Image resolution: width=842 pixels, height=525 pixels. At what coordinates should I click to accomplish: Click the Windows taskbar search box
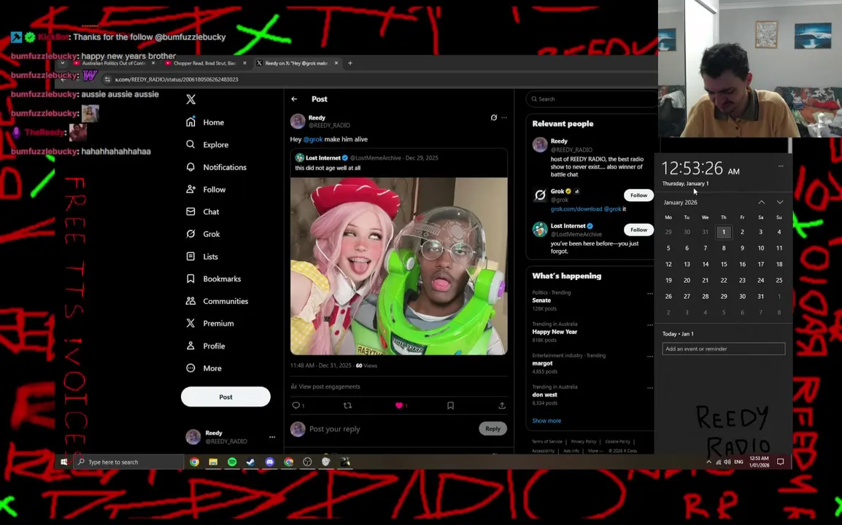pyautogui.click(x=129, y=462)
